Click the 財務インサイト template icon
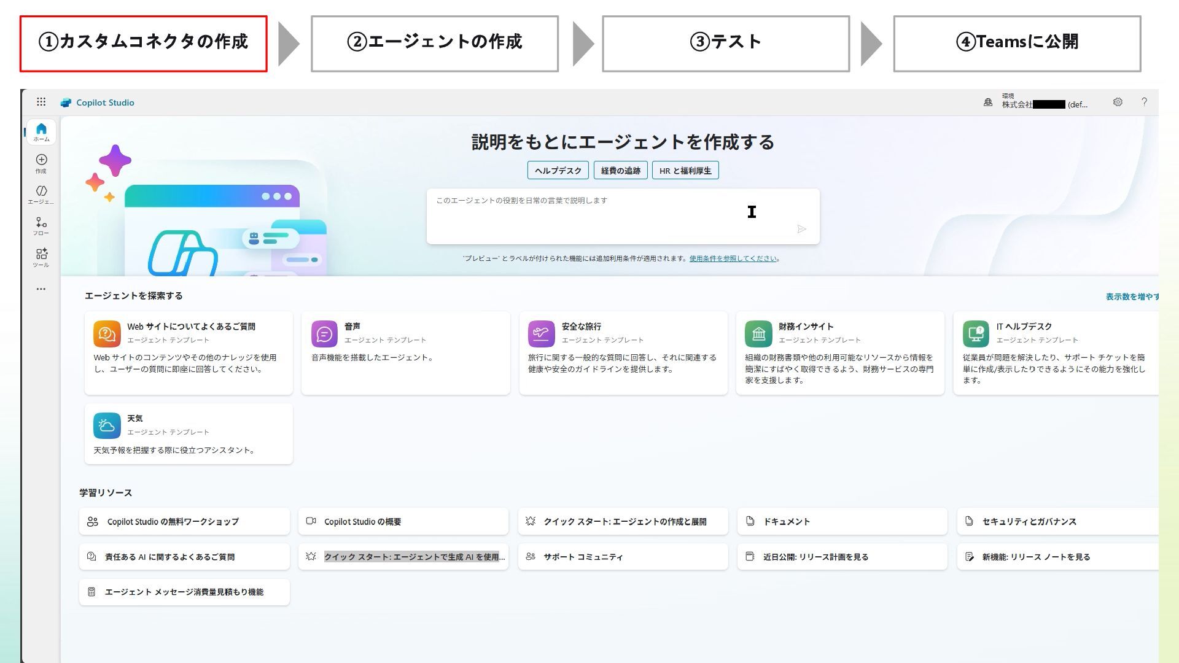Image resolution: width=1179 pixels, height=663 pixels. 758,333
